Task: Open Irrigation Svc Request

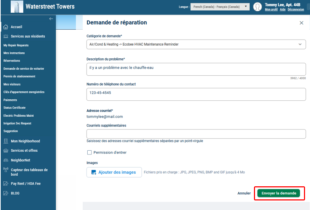Action: click(x=17, y=123)
